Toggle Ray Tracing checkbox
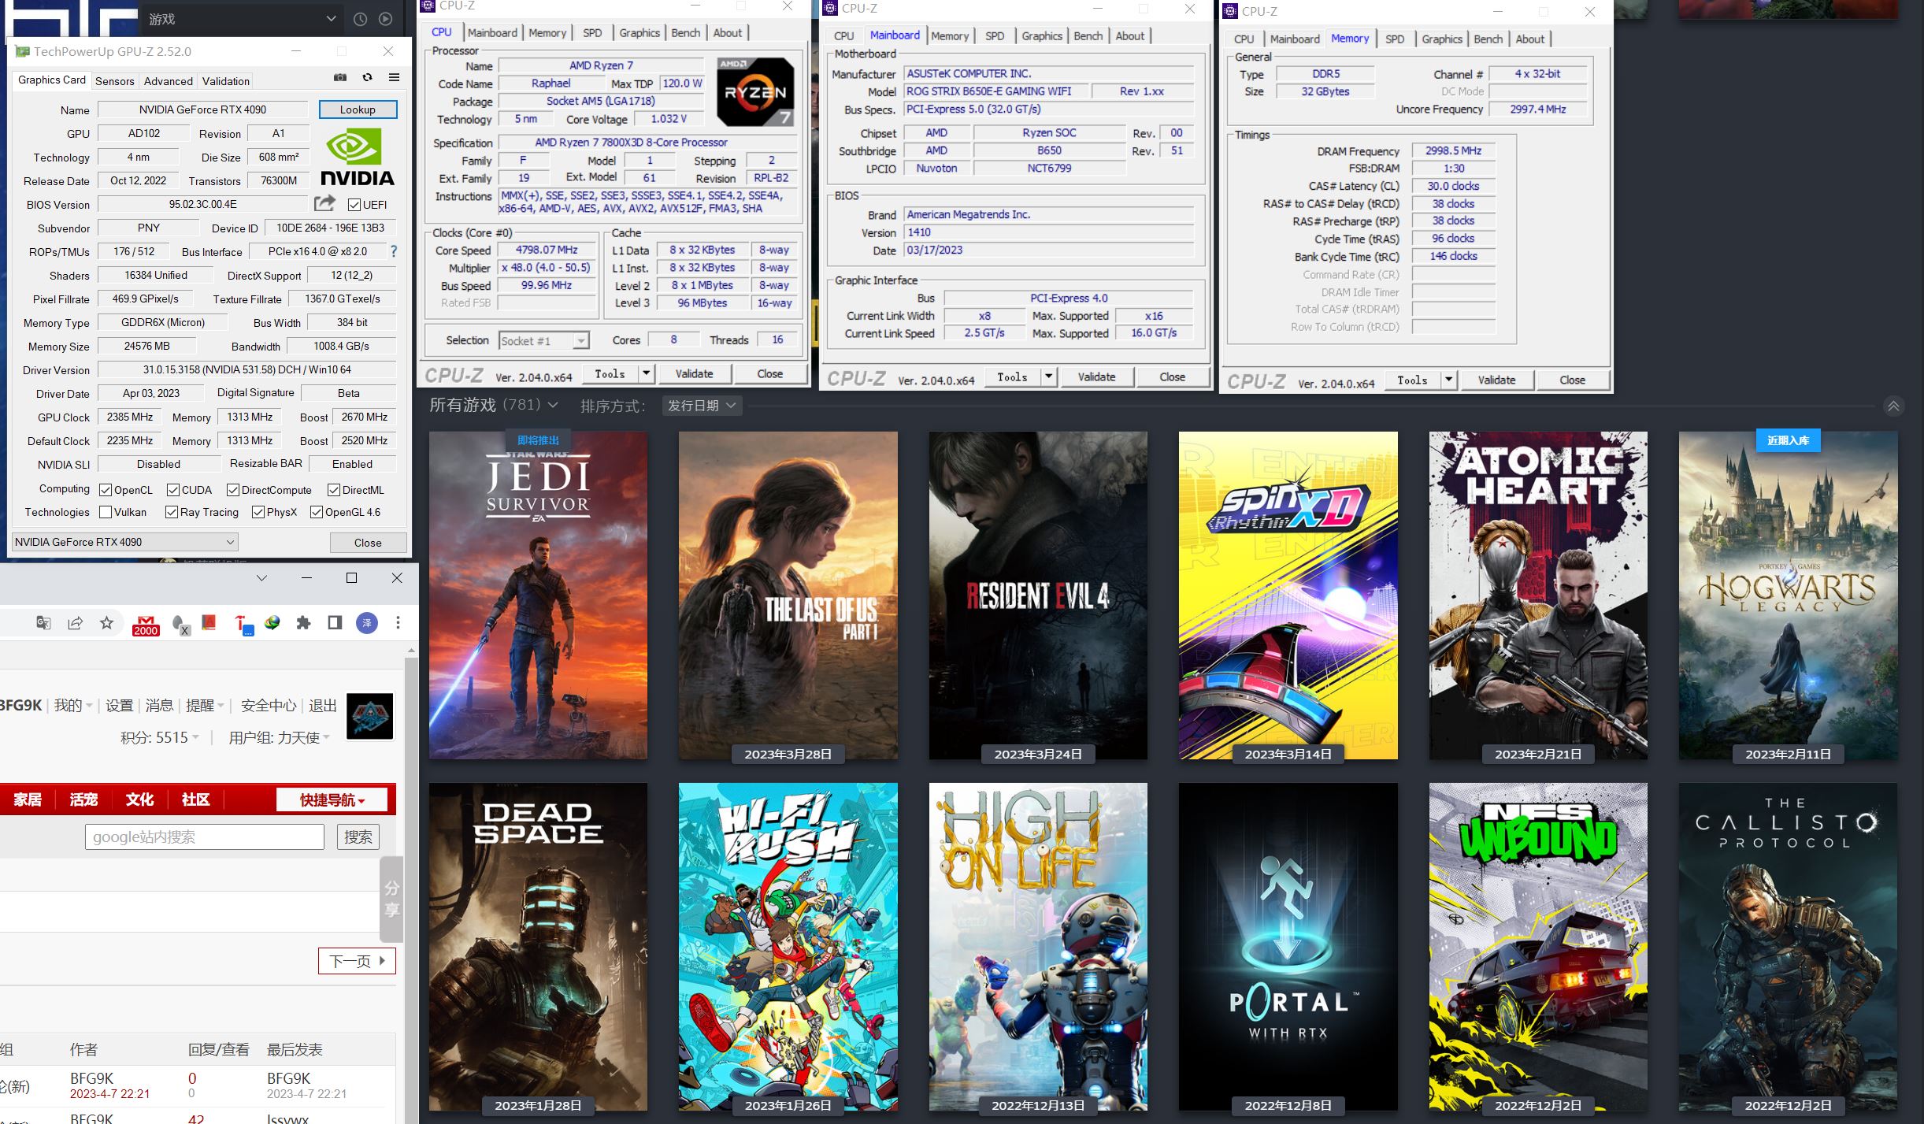 [x=172, y=512]
